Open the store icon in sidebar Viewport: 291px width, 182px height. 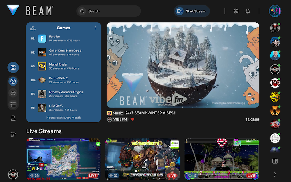click(x=13, y=134)
